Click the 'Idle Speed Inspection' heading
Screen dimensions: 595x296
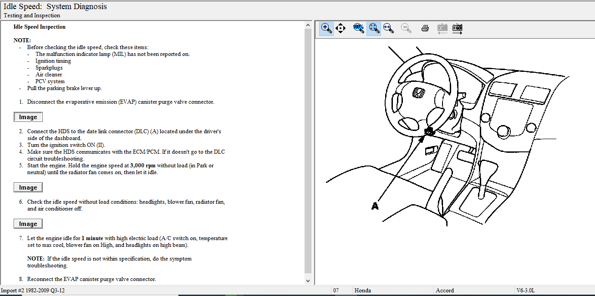point(40,27)
